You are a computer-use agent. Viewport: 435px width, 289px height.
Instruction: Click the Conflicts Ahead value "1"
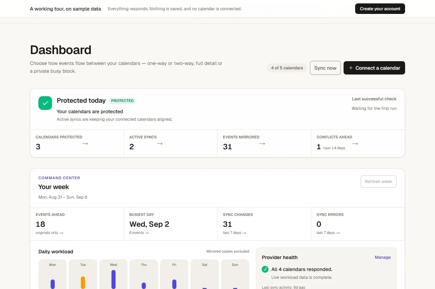tap(318, 147)
